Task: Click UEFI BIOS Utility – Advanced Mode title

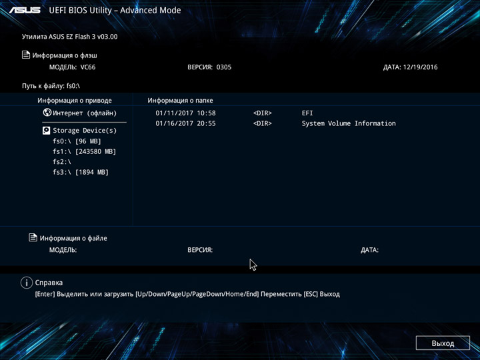Action: (x=115, y=11)
